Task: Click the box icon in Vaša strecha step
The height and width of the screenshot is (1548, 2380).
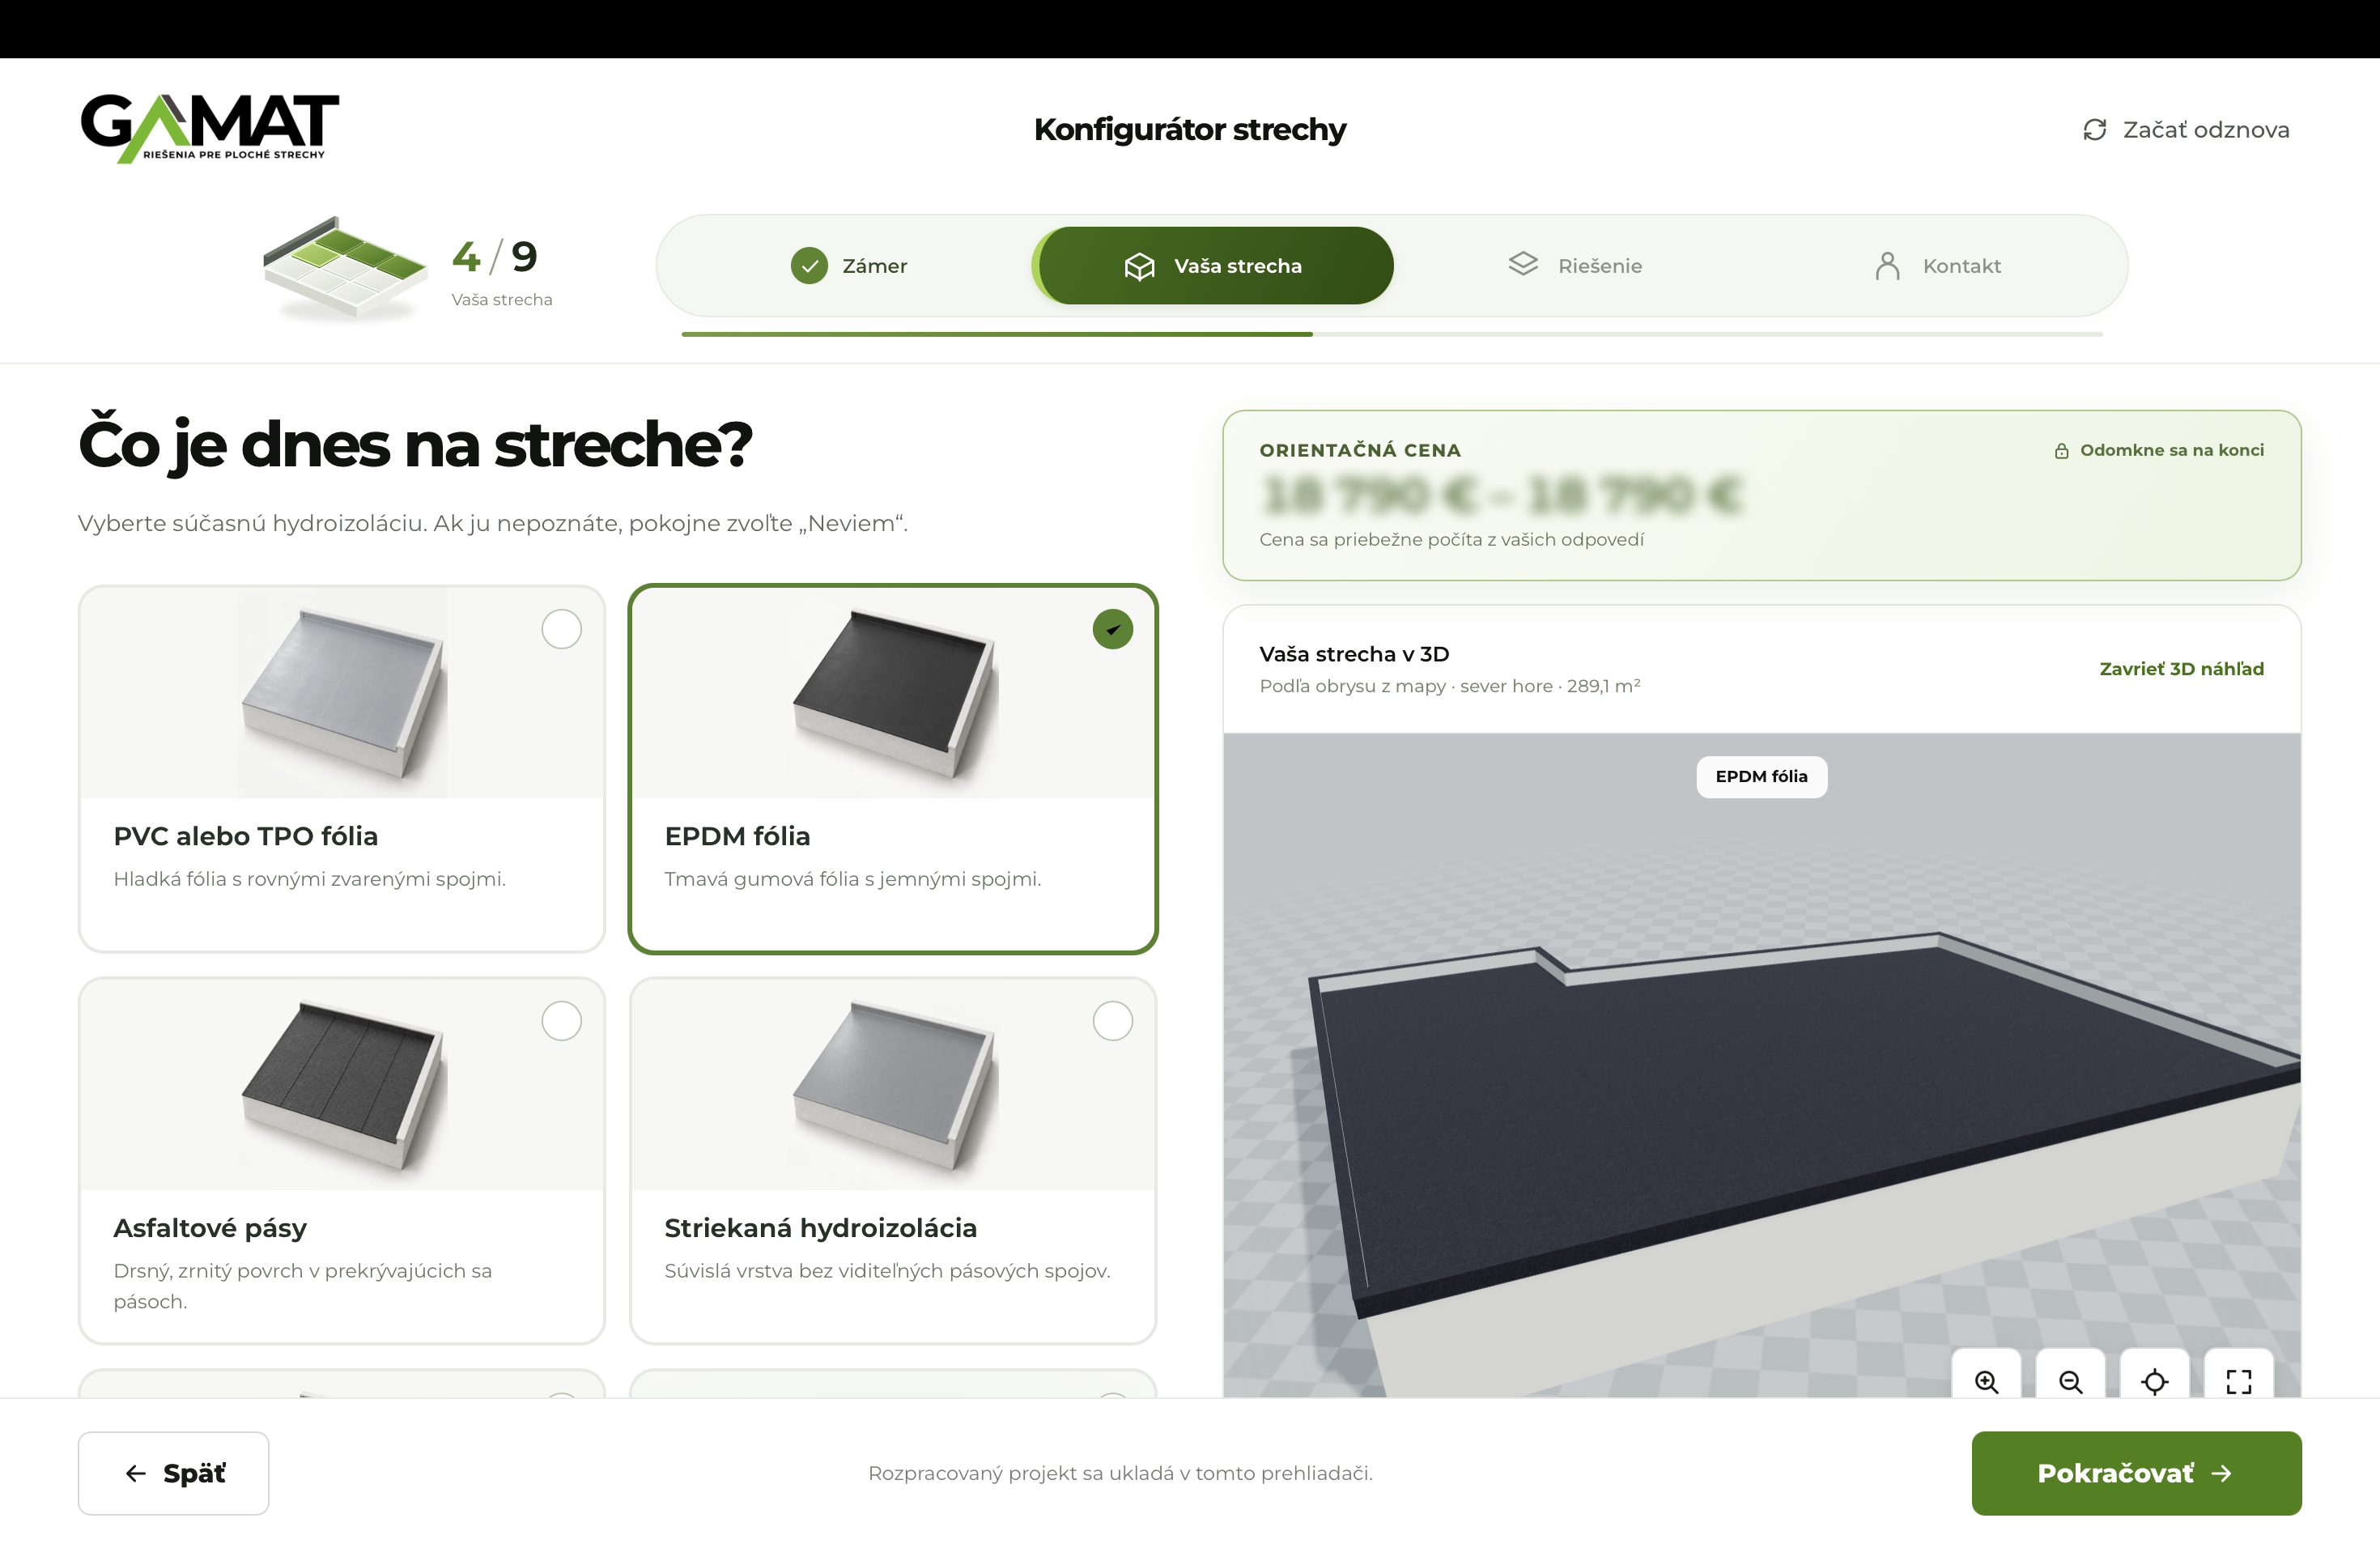Action: [x=1139, y=266]
